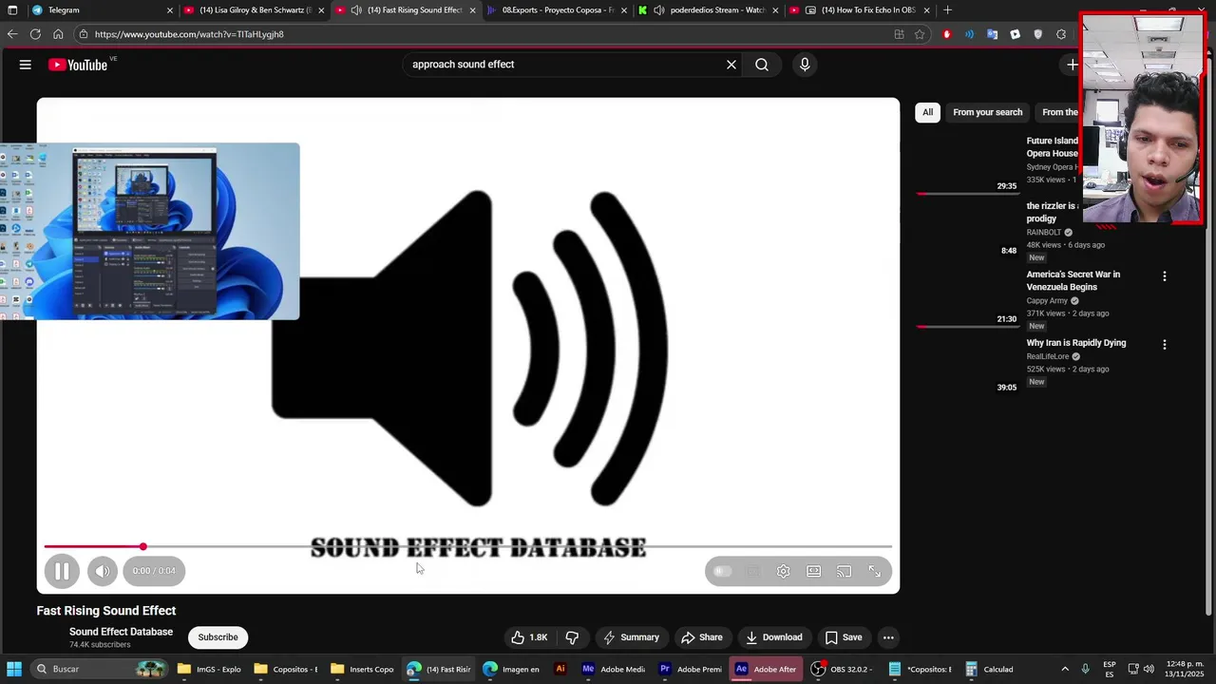Click the translate extension icon
Screen dimensions: 1216x684
coord(992,34)
